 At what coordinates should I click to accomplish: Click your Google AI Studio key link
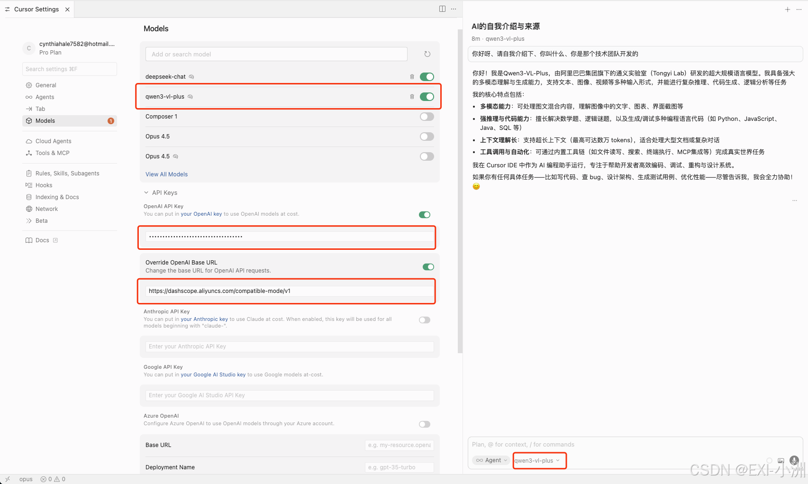tap(213, 375)
